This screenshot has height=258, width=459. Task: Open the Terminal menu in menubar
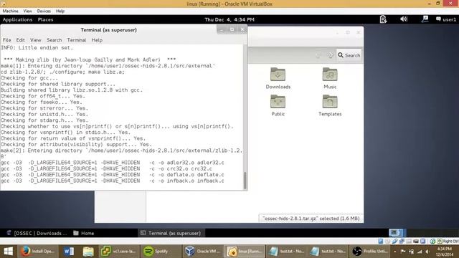tap(77, 40)
